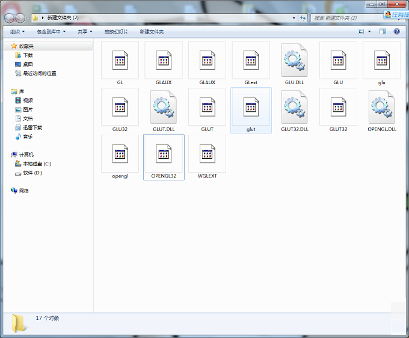Click the folder icon in the address bar

click(x=35, y=17)
